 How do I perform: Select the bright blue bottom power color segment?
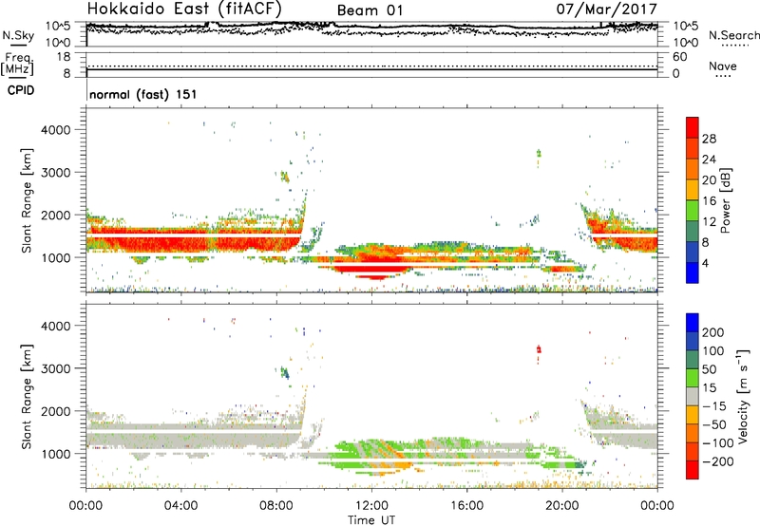click(693, 272)
